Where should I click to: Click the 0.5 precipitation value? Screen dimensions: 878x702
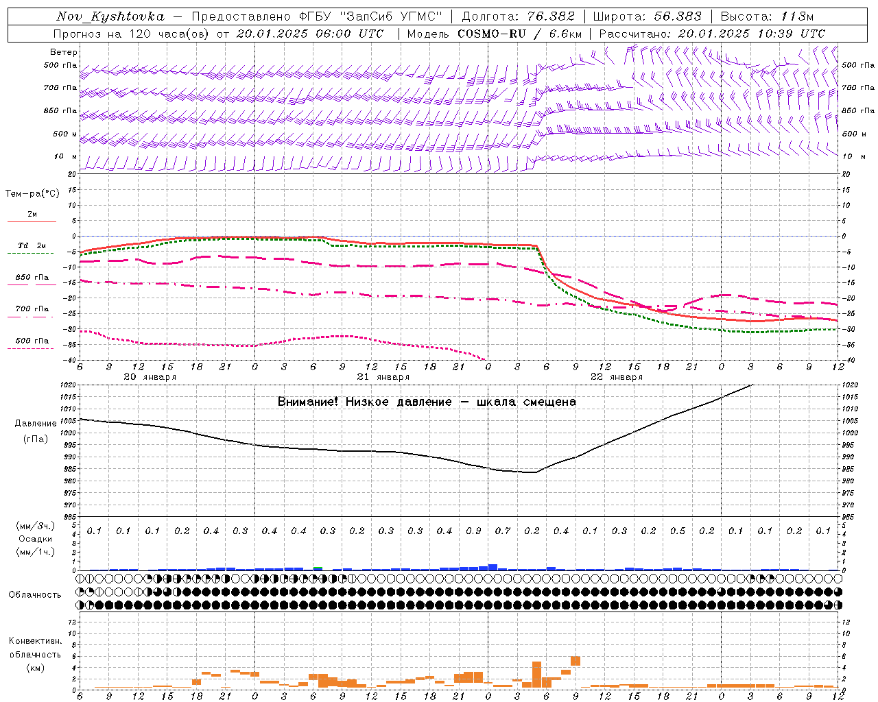678,531
